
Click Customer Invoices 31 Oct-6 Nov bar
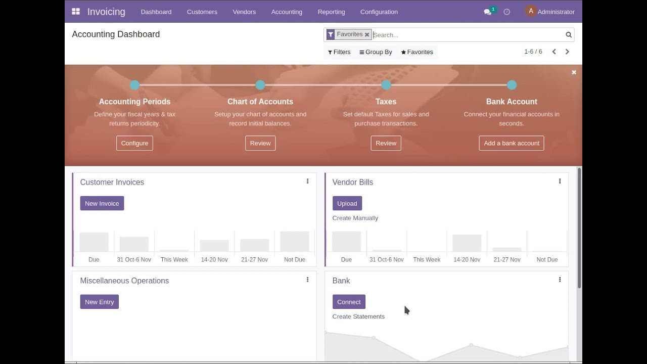134,244
